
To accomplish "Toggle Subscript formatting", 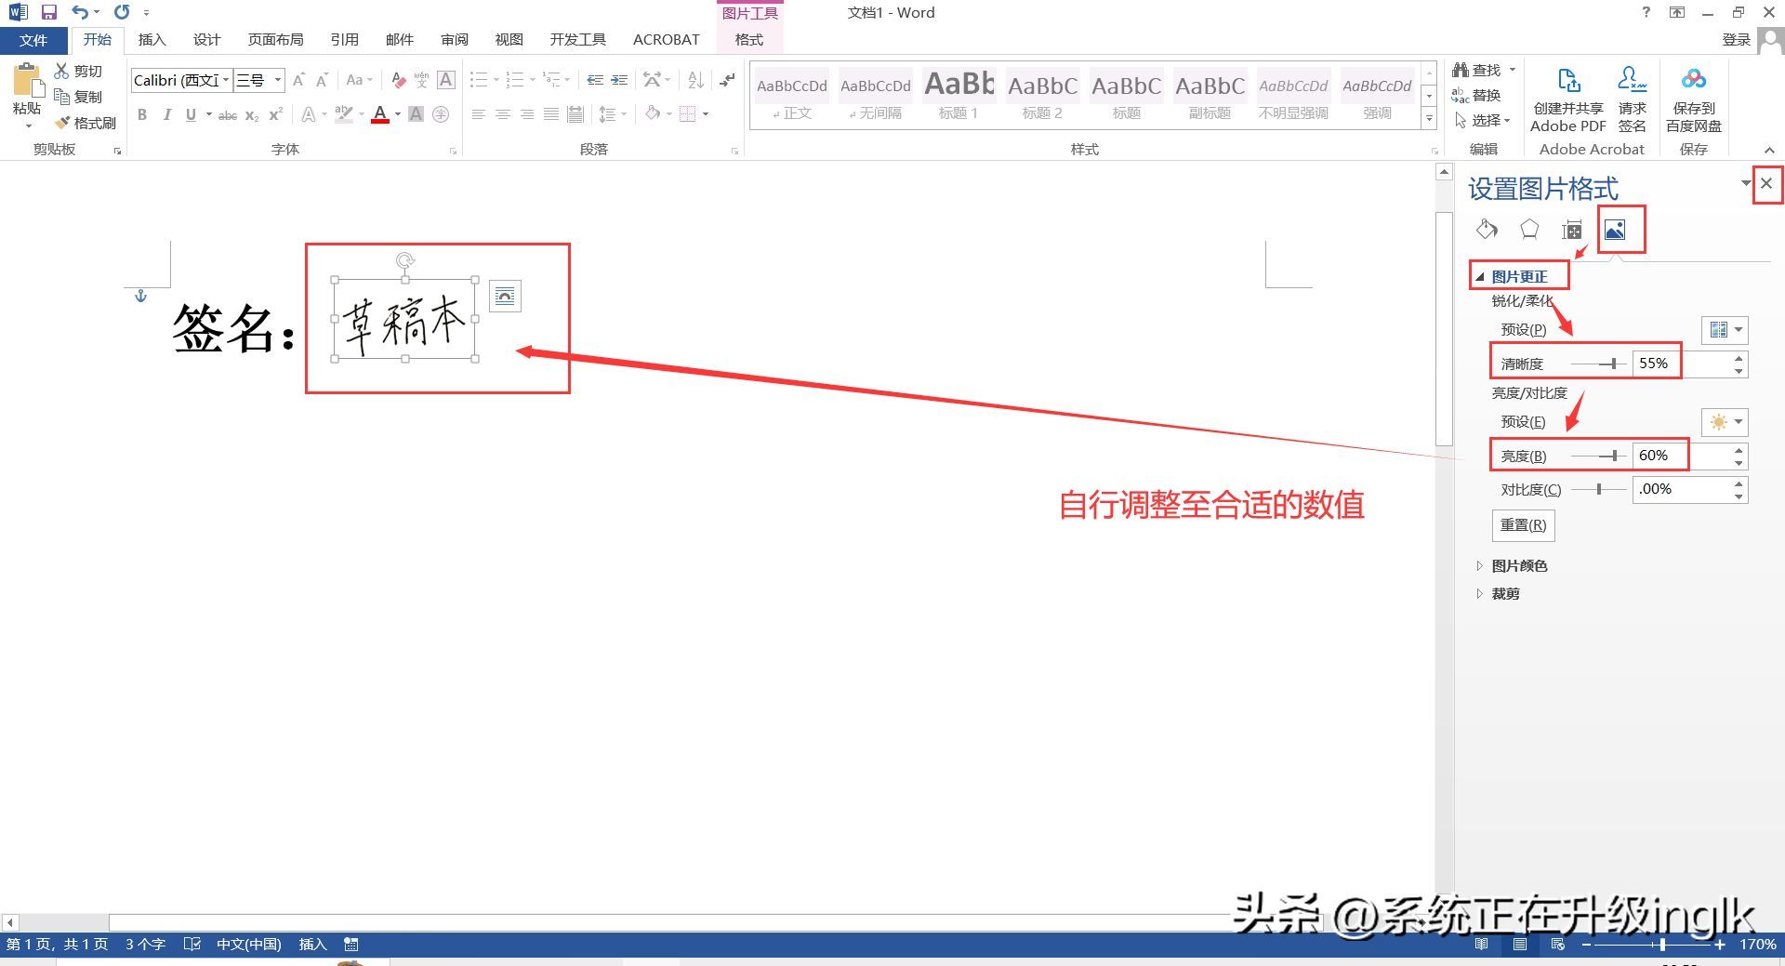I will [252, 115].
